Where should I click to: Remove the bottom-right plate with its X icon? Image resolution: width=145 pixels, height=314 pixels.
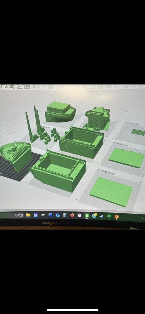99,170
